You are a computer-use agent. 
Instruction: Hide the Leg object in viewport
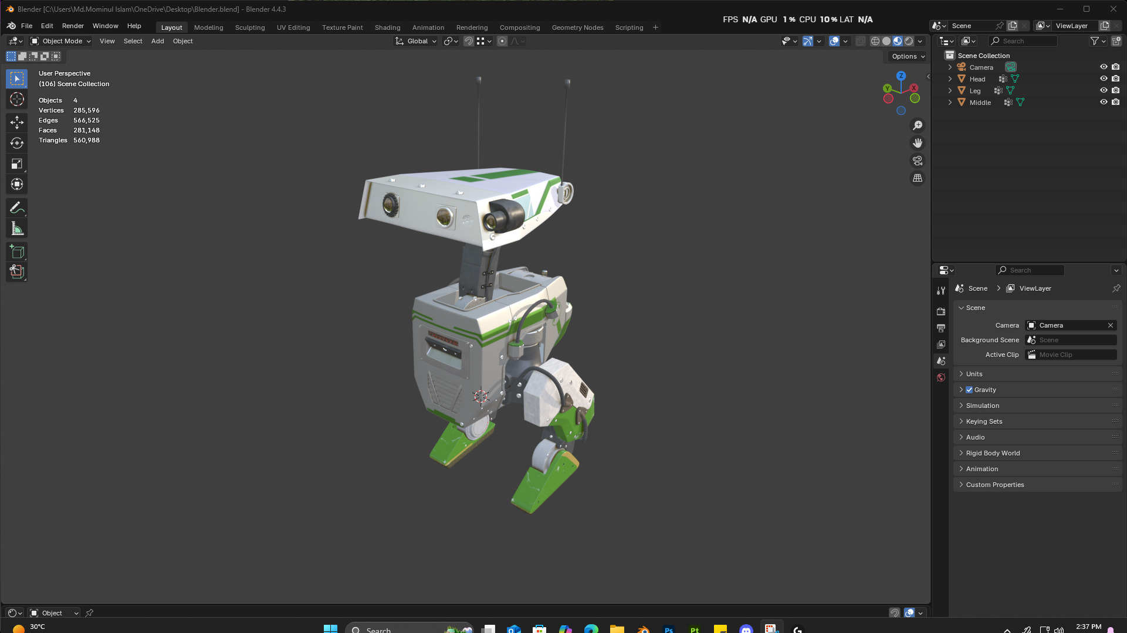coord(1104,91)
